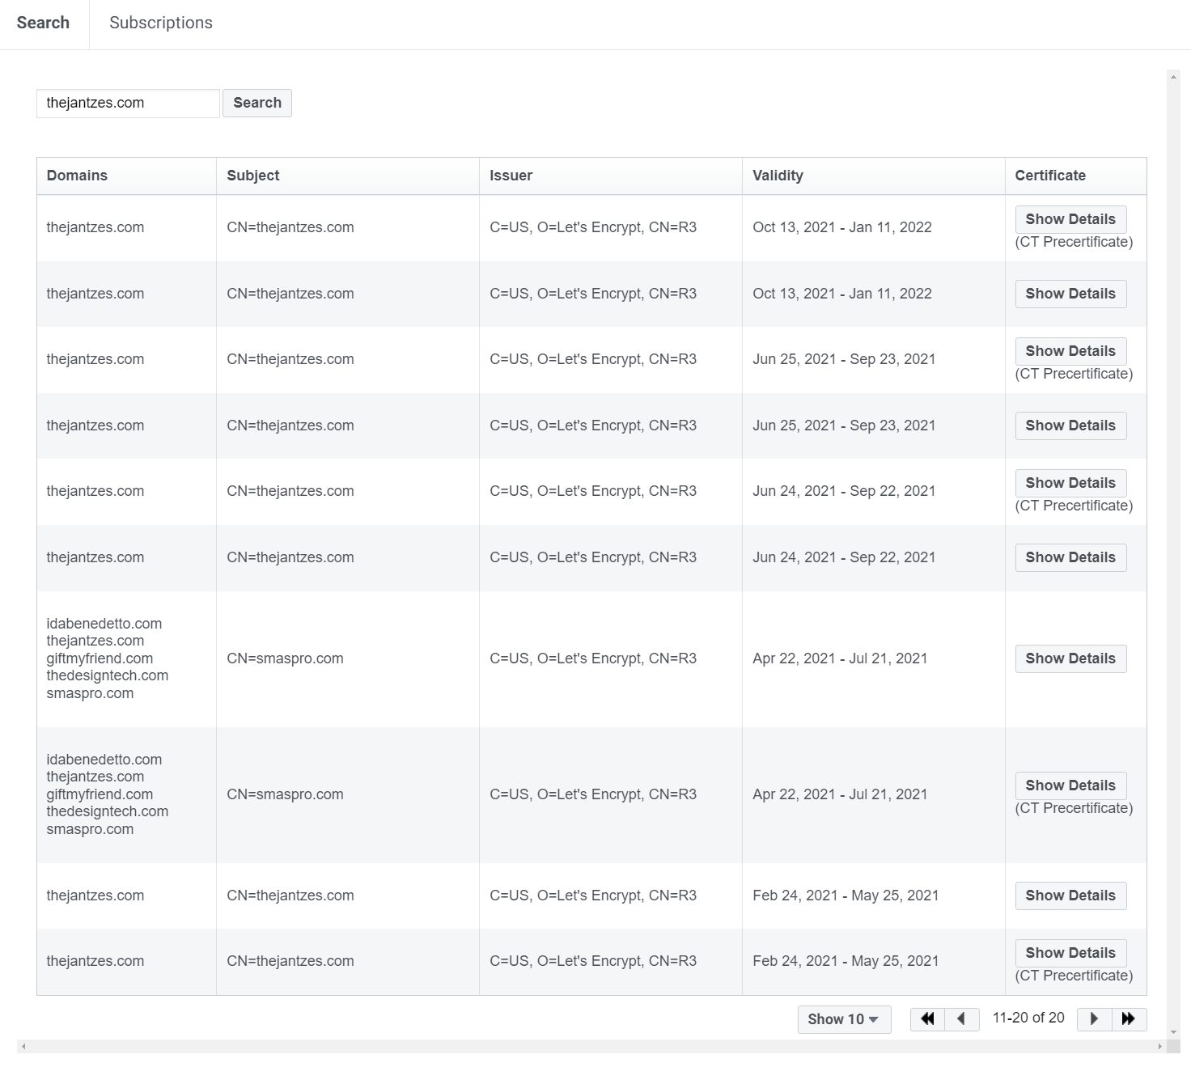Show Details for Feb 24, 2021 CT Precertificate
1191x1067 pixels.
pyautogui.click(x=1070, y=953)
